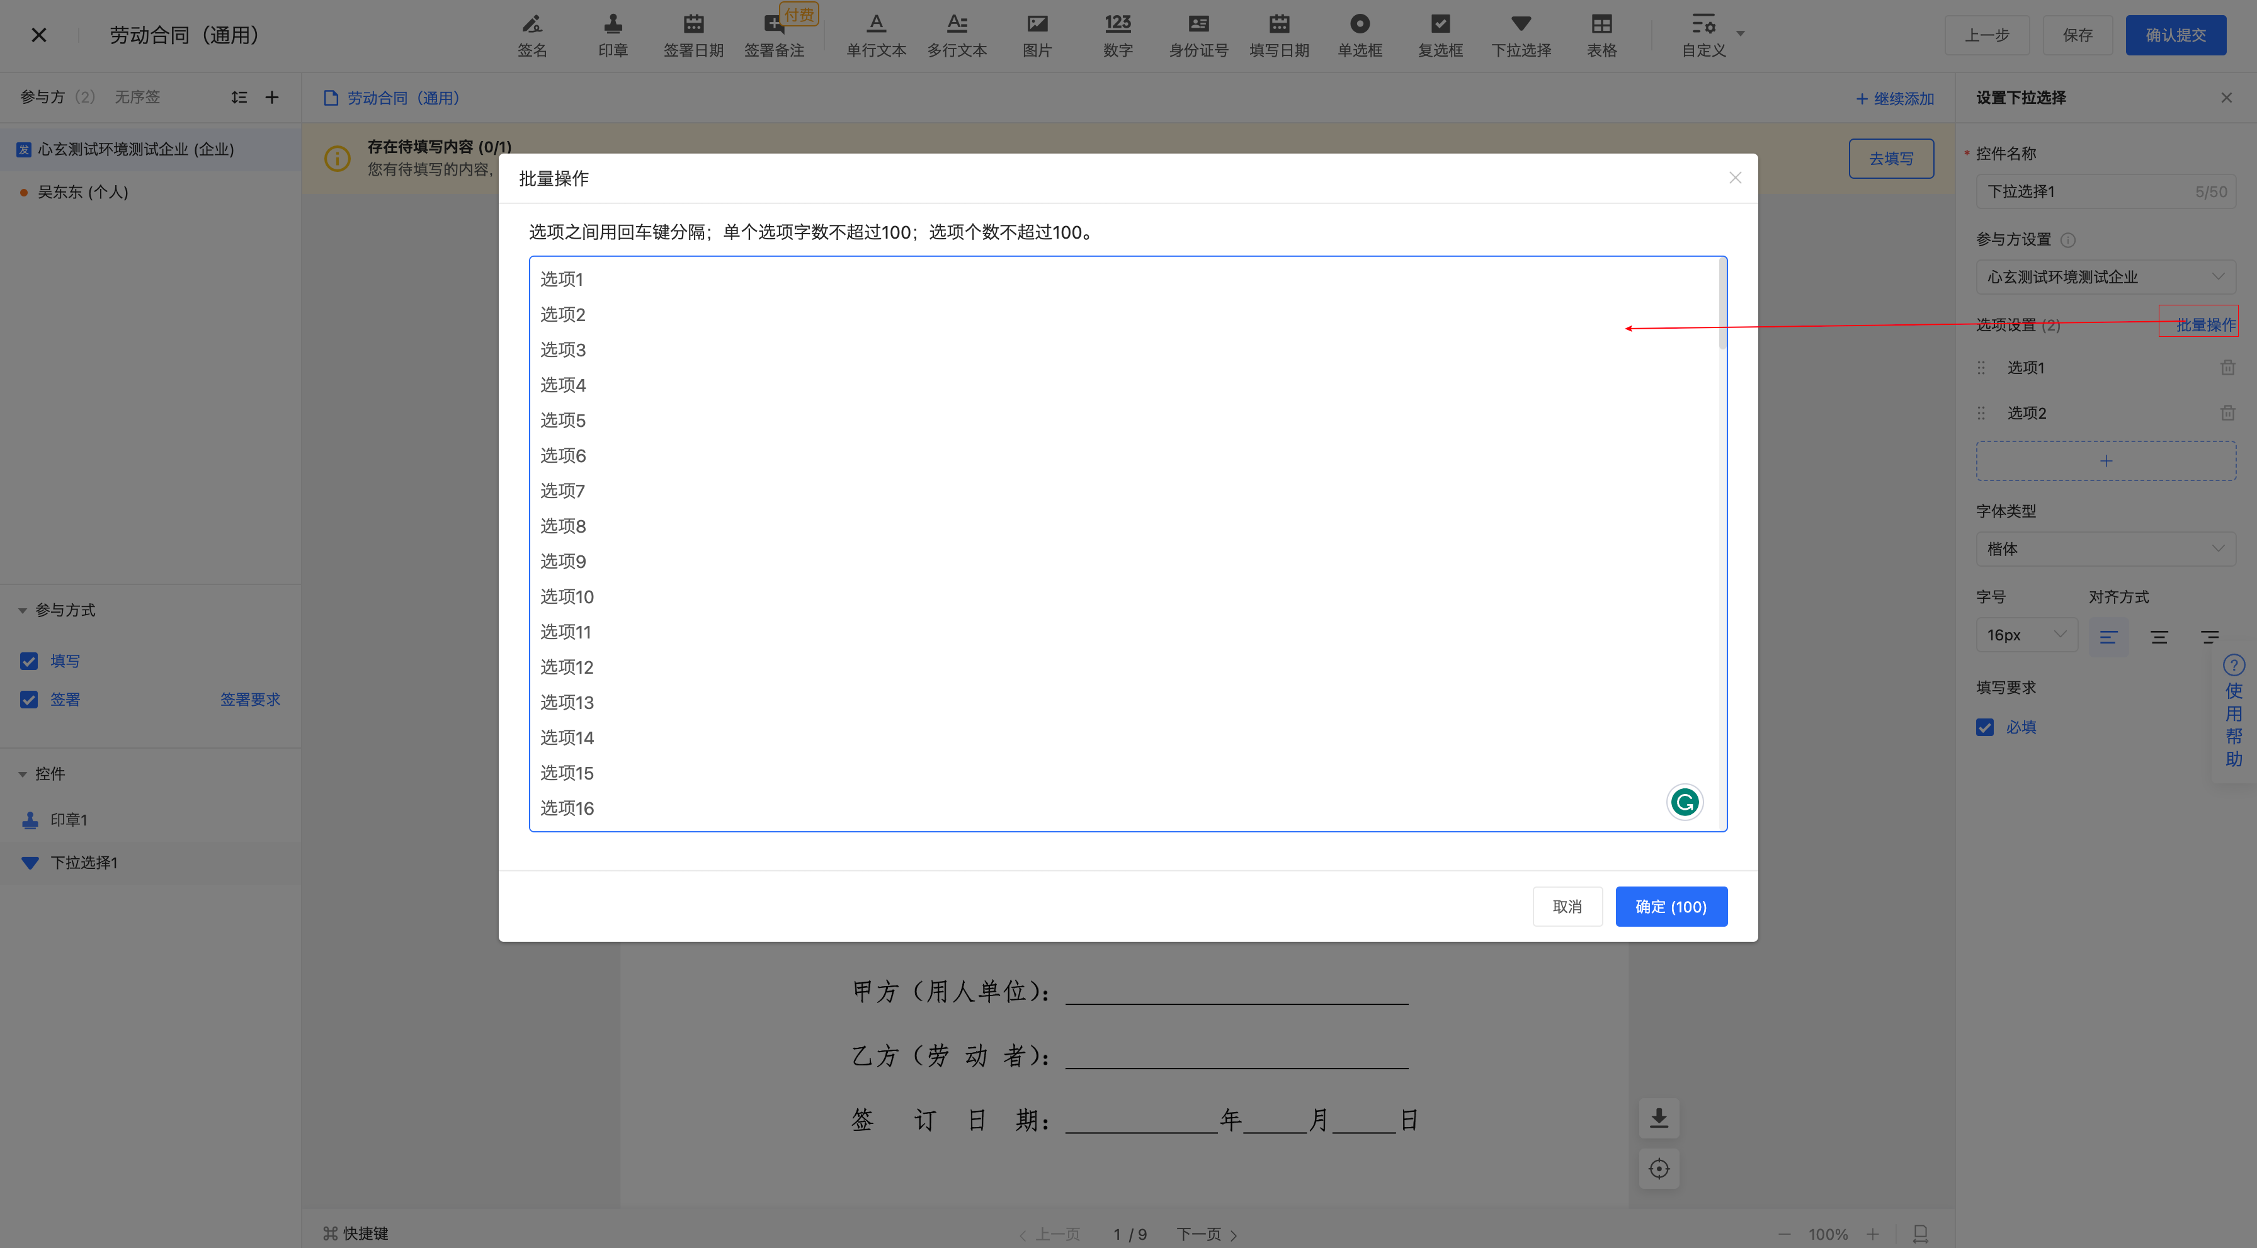2257x1248 pixels.
Task: Add a new participant with plus icon
Action: pos(271,97)
